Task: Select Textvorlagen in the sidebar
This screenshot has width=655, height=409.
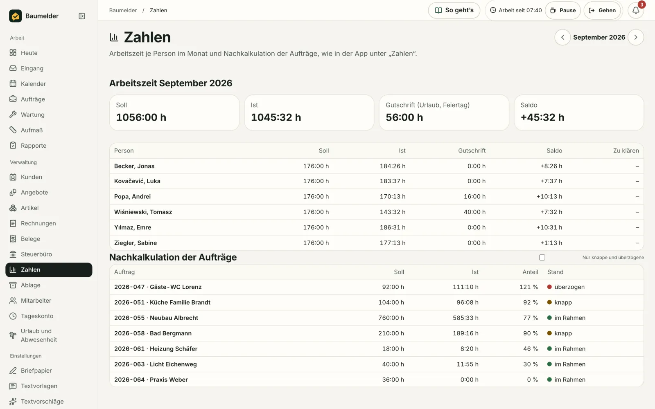Action: (49, 386)
